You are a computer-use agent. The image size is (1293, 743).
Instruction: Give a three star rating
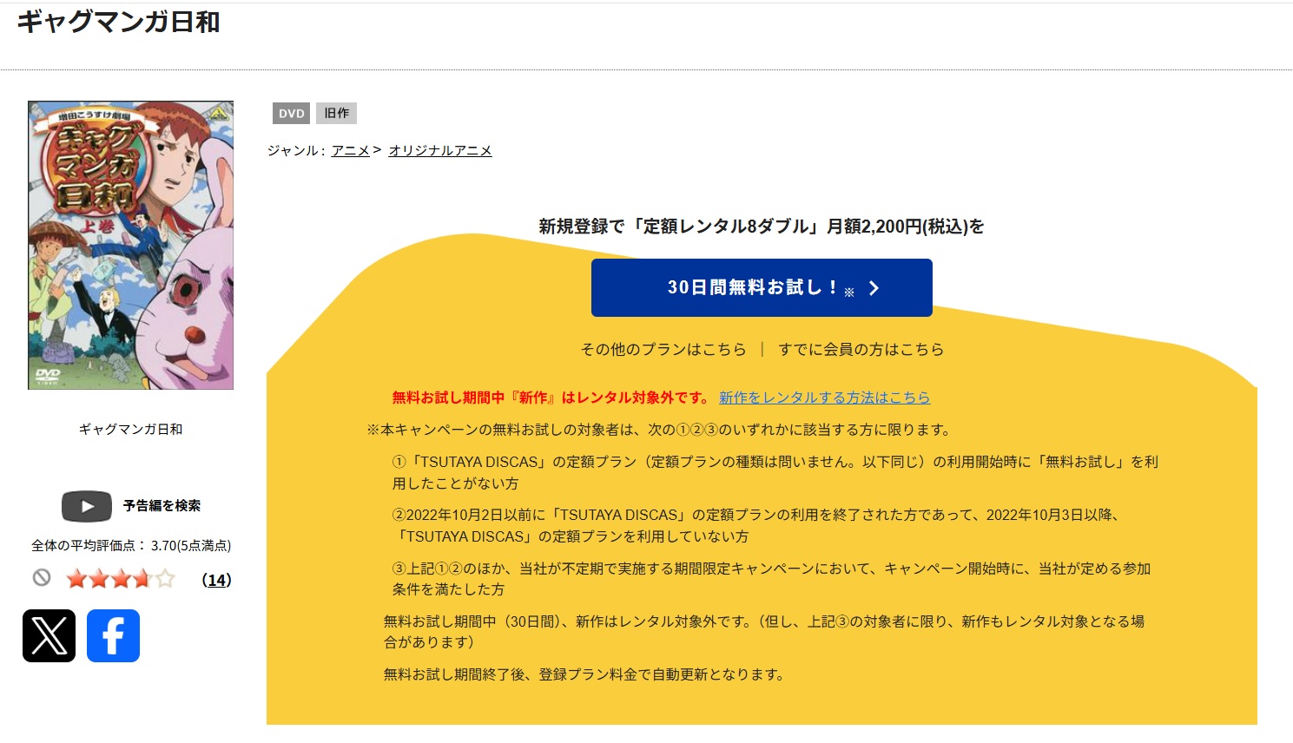click(x=121, y=579)
